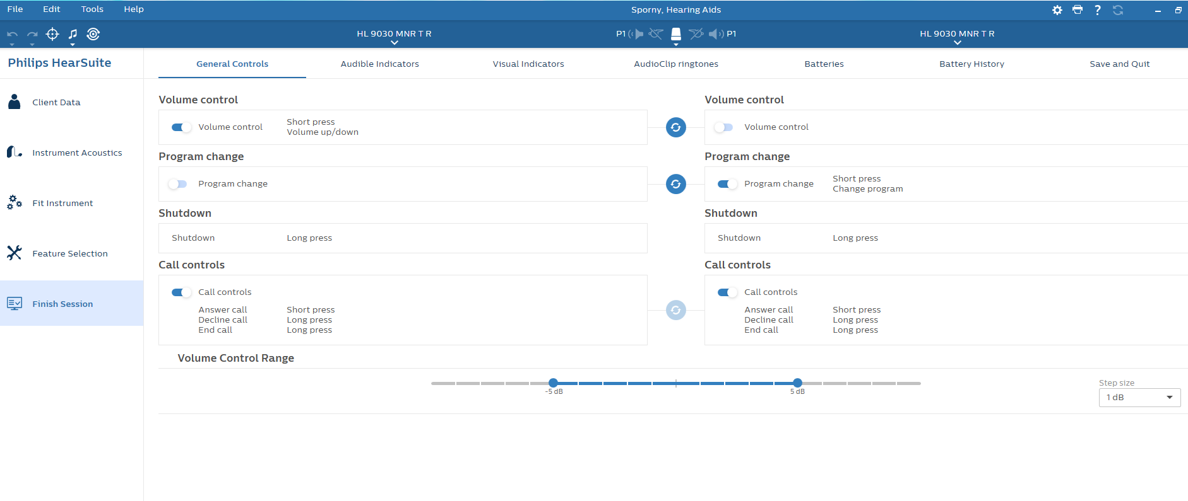This screenshot has width=1188, height=501.
Task: Go to Fit Instrument section
Action: pos(72,203)
